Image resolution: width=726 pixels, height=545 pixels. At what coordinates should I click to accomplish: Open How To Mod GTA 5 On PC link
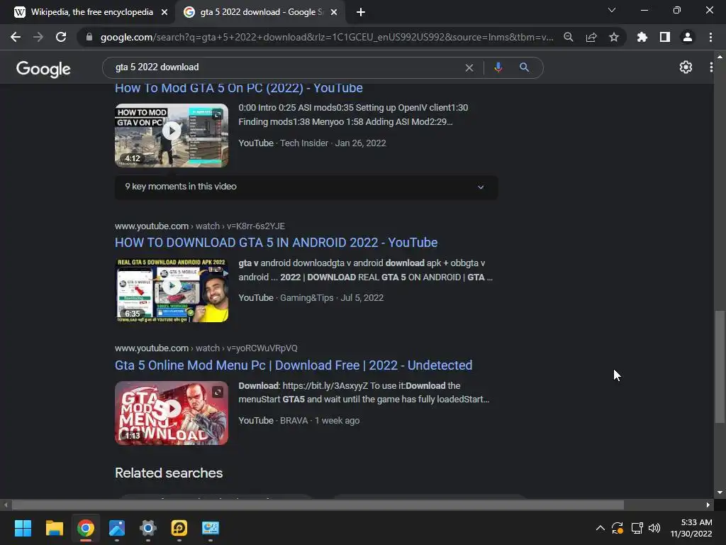(x=238, y=88)
